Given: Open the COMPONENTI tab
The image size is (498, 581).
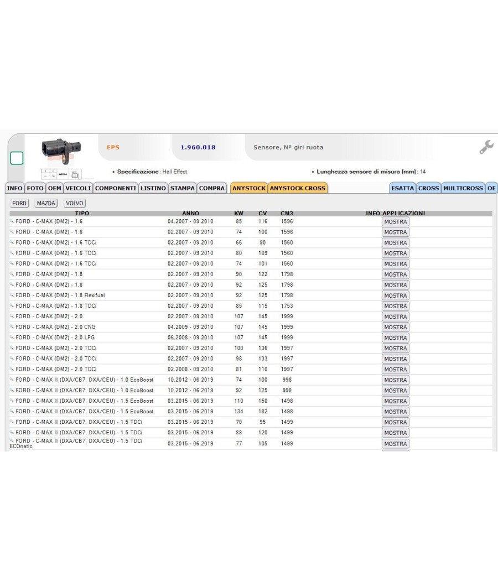Looking at the screenshot, I should click(116, 188).
